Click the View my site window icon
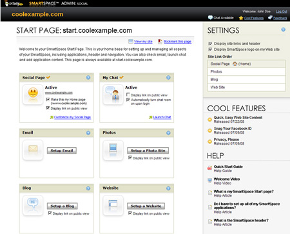 pyautogui.click(x=131, y=41)
